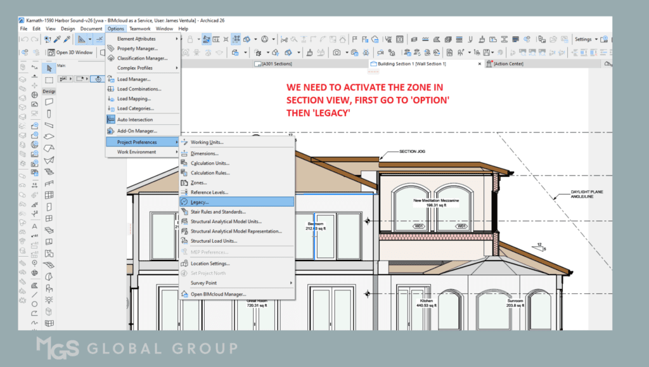Viewport: 649px width, 367px height.
Task: Choose Legacy from Project Preferences
Action: coord(200,202)
